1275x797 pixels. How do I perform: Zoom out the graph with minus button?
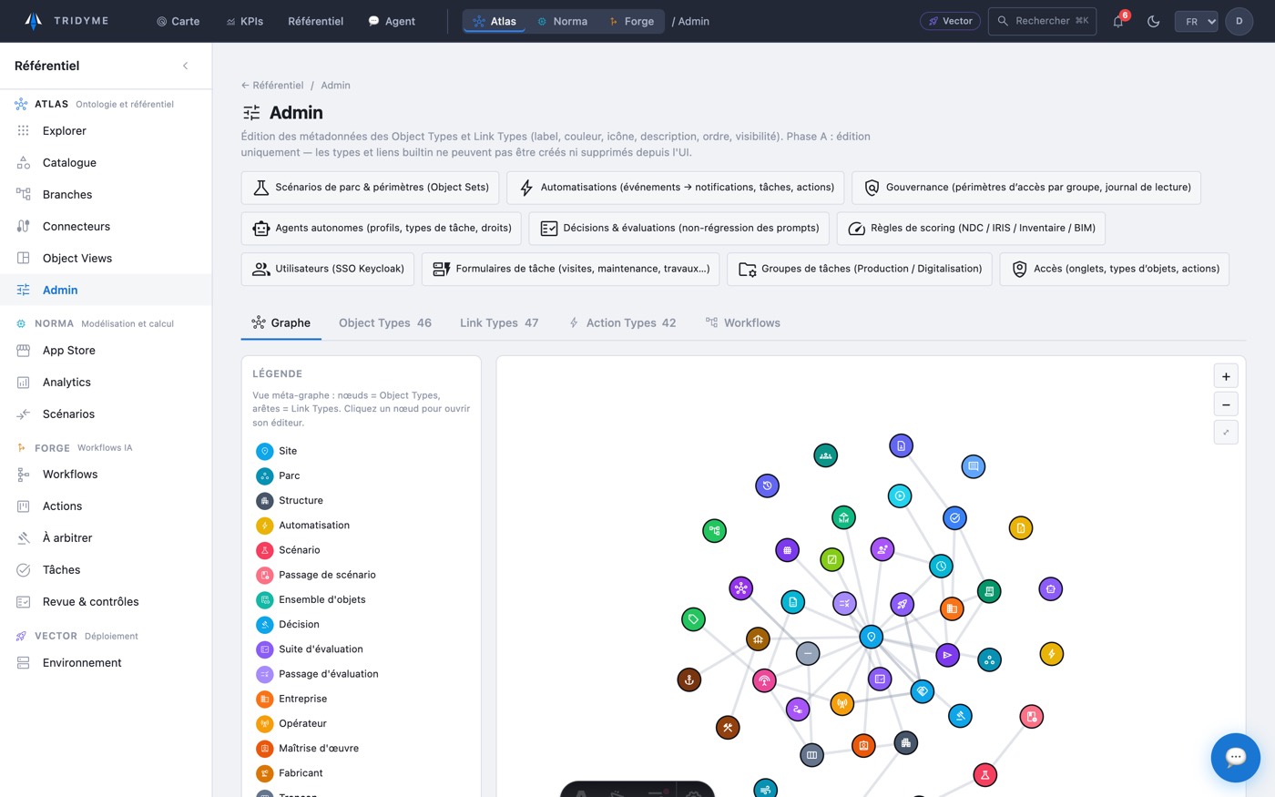(x=1226, y=404)
